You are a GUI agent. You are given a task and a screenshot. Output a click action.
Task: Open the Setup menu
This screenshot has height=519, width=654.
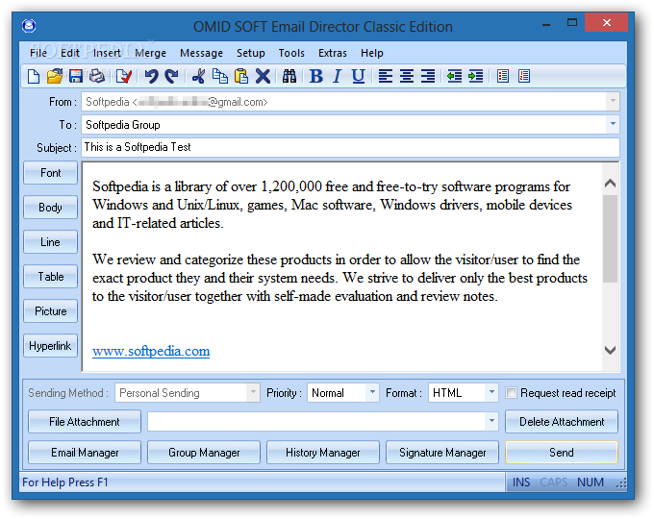(x=251, y=53)
